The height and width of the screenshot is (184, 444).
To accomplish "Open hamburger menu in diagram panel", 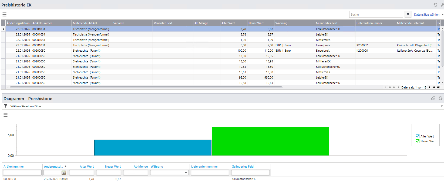I will click(5, 115).
